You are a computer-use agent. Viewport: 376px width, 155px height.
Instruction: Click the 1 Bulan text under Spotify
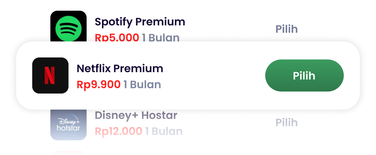click(x=160, y=37)
